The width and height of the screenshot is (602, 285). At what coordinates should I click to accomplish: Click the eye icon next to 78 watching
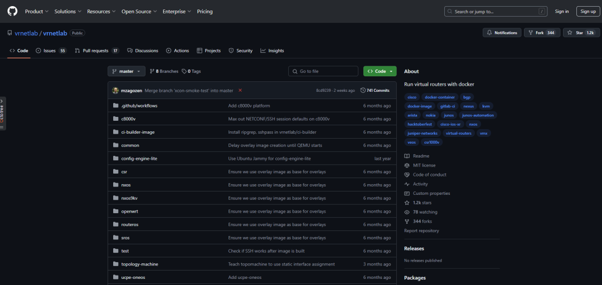(x=407, y=212)
